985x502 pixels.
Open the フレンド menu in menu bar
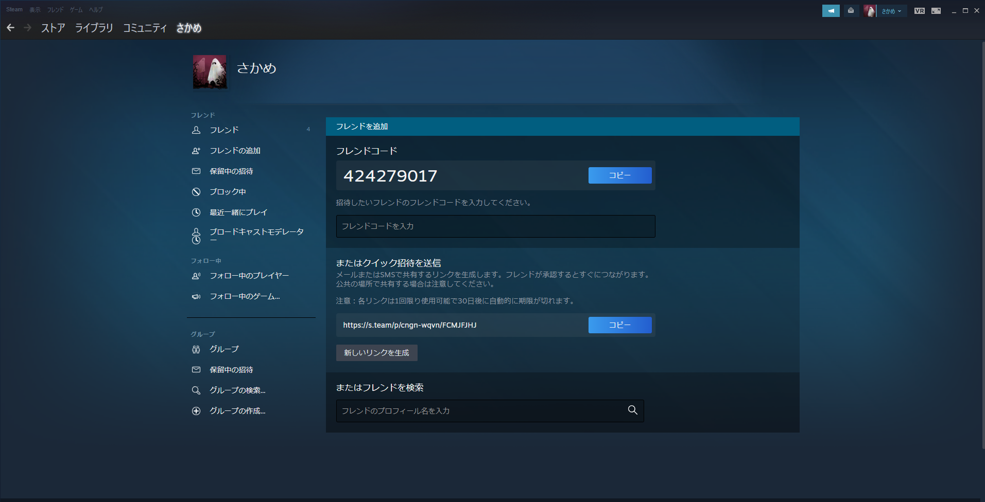click(55, 10)
